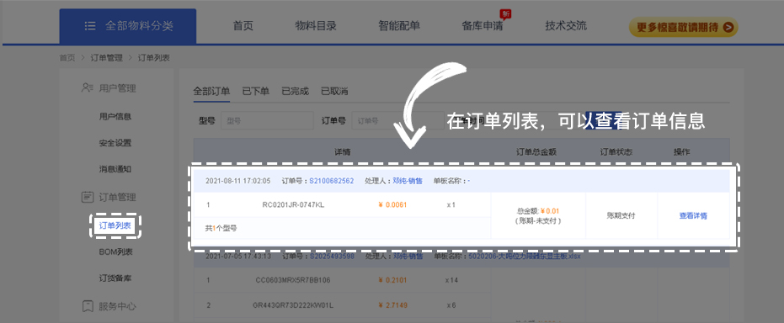Open order number S2025493598 link
784x323 pixels.
(x=332, y=256)
